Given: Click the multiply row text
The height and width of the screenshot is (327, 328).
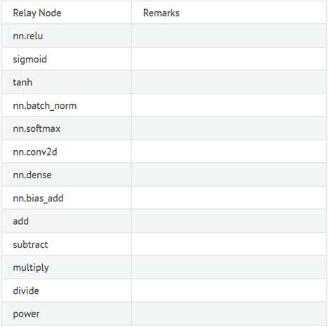Looking at the screenshot, I should [x=31, y=268].
